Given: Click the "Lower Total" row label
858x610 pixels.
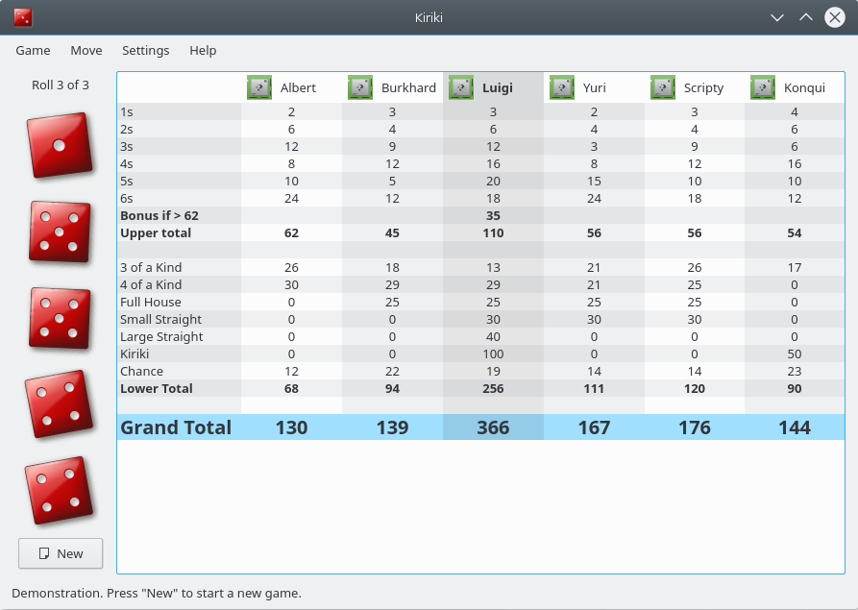Looking at the screenshot, I should coord(157,388).
